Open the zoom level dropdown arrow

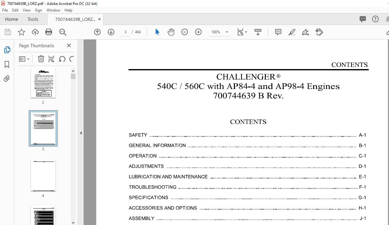click(x=227, y=32)
